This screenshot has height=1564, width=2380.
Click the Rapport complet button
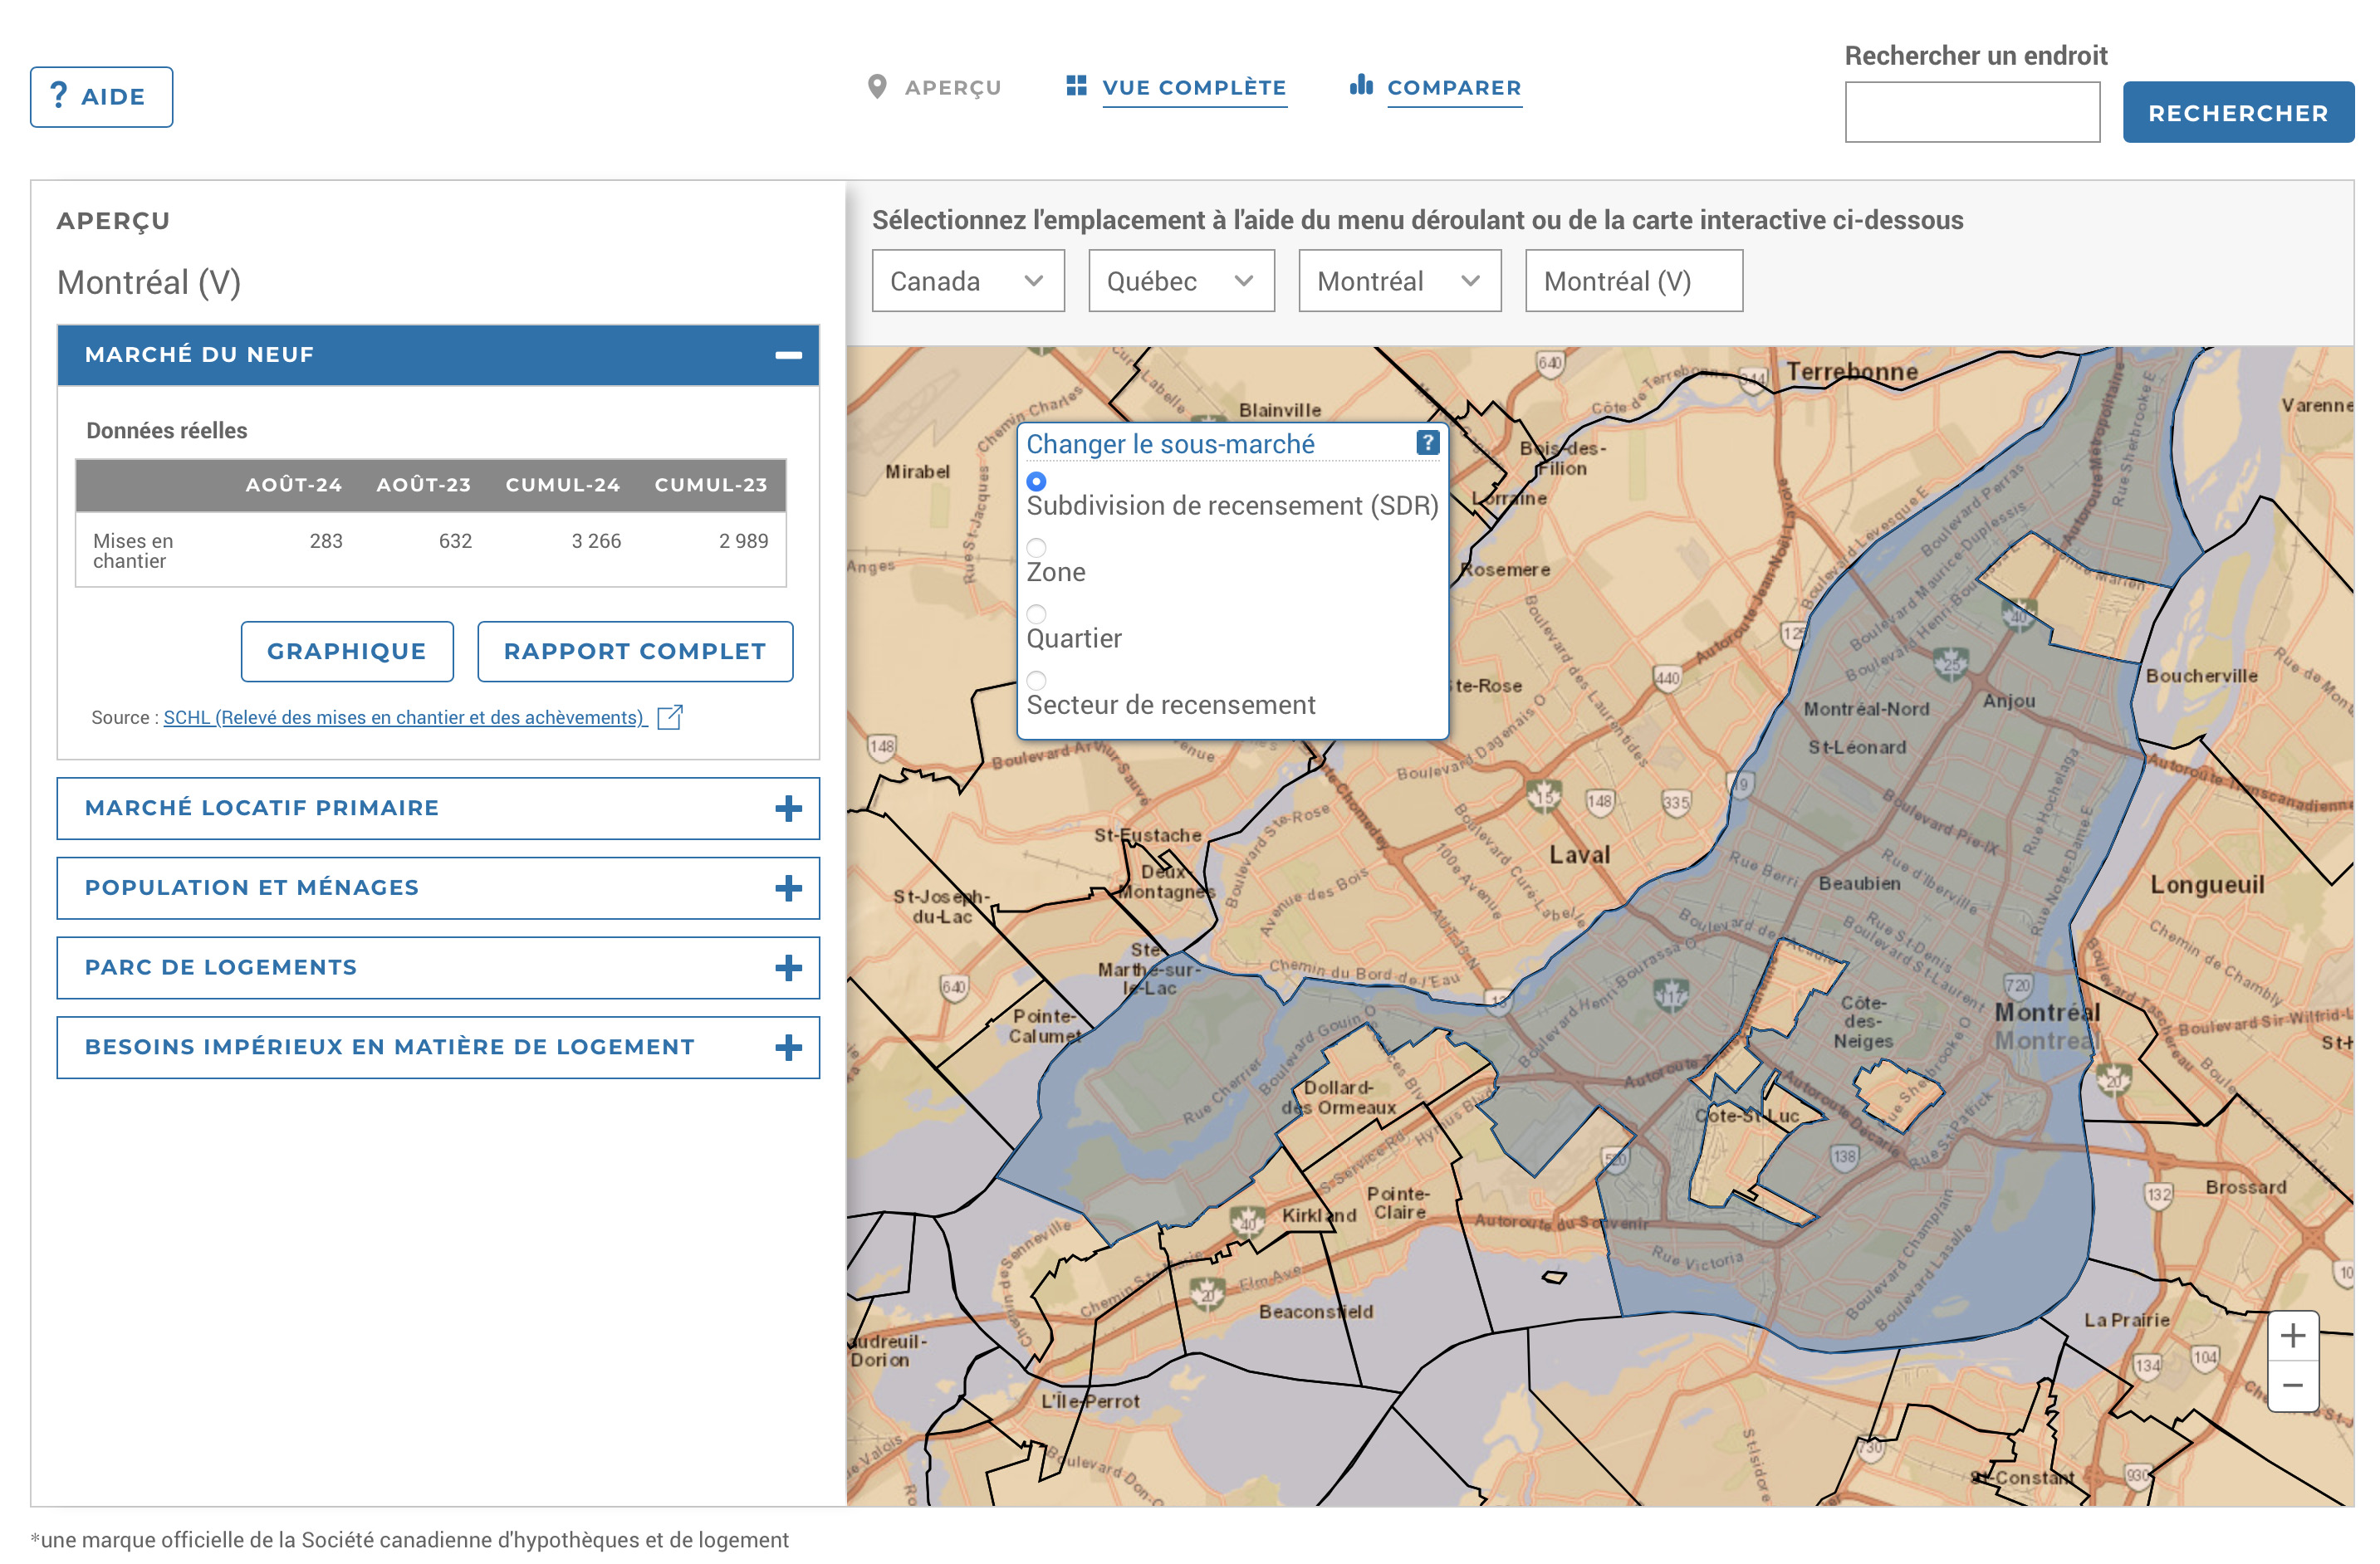pyautogui.click(x=634, y=652)
